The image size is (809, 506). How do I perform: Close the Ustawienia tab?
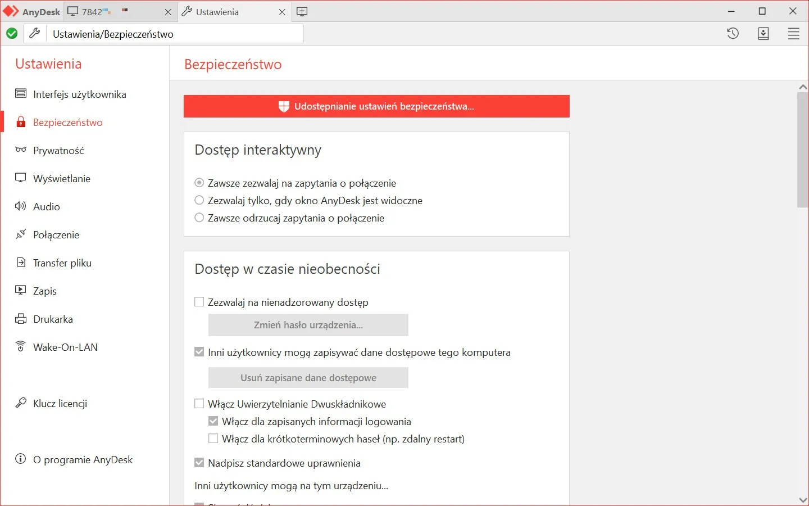click(282, 12)
